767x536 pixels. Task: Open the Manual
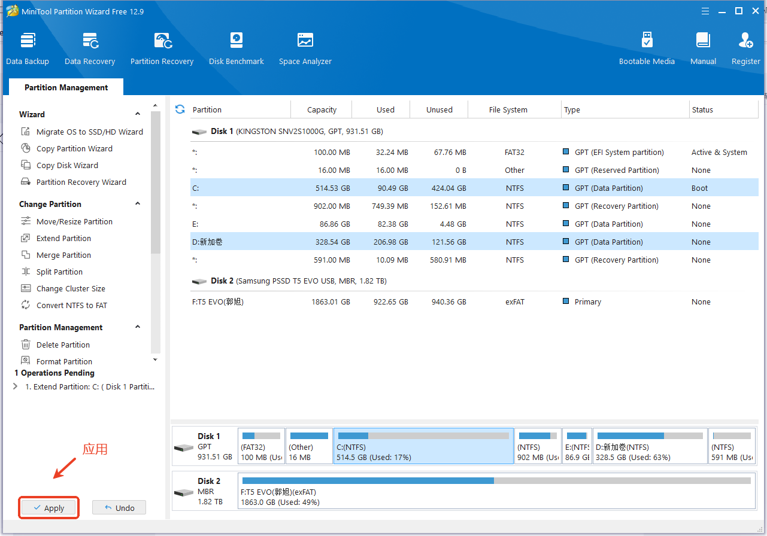point(703,49)
